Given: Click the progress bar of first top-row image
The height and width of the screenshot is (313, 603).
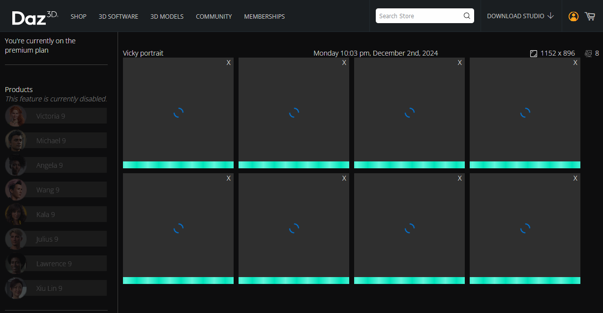Looking at the screenshot, I should click(178, 165).
